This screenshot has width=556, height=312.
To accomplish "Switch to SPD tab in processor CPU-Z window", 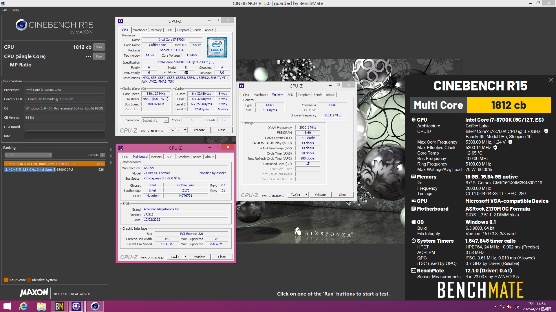I will (169, 30).
